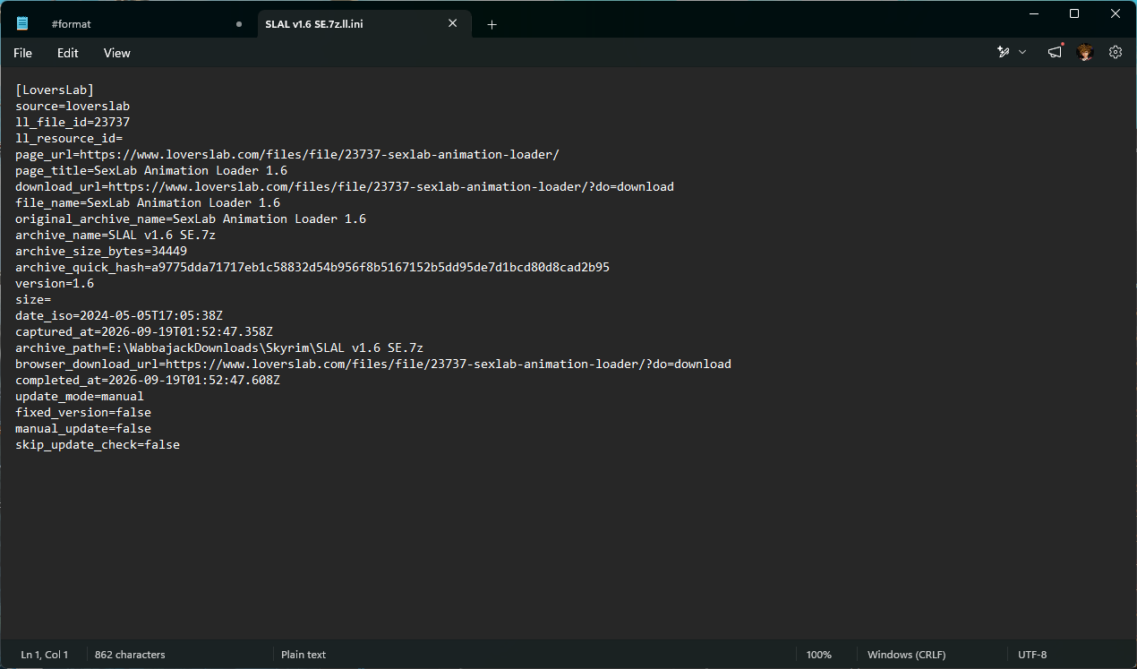Click the completed_at line
Screen dimensions: 1137x669
pos(148,380)
